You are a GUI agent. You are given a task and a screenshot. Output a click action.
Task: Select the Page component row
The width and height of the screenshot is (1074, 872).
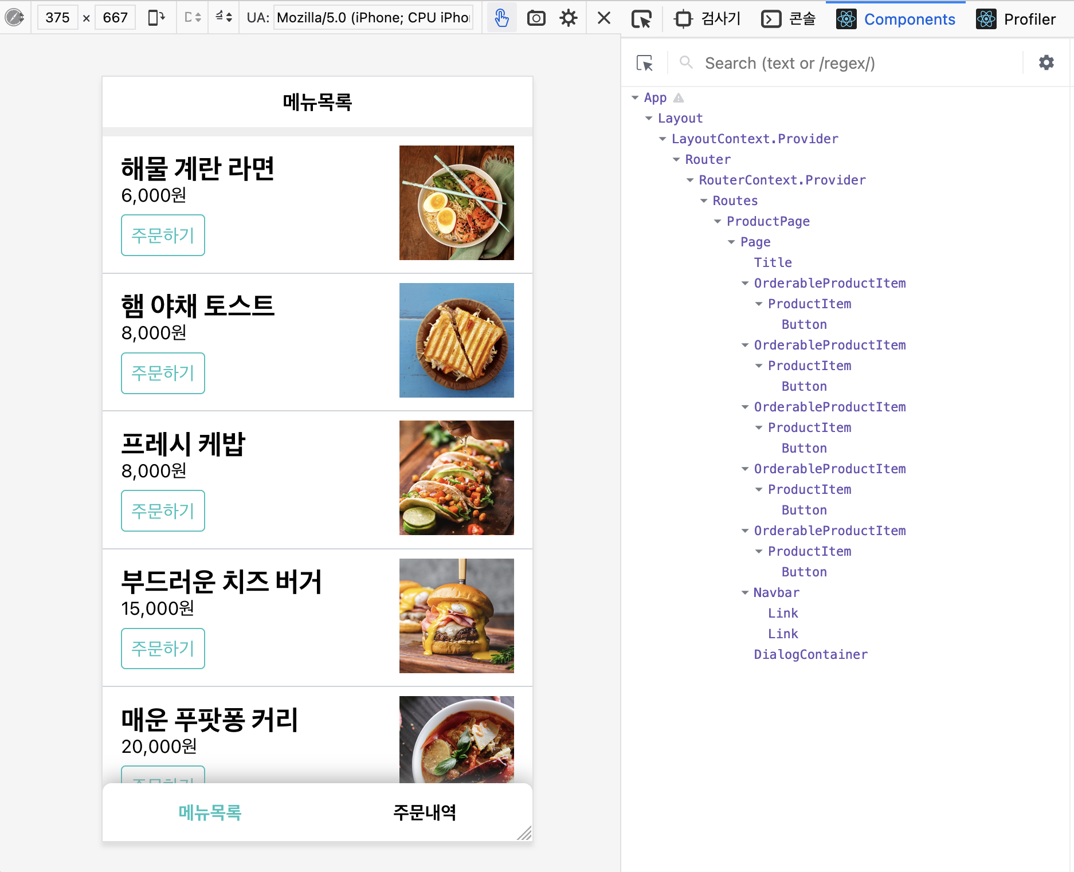[755, 242]
